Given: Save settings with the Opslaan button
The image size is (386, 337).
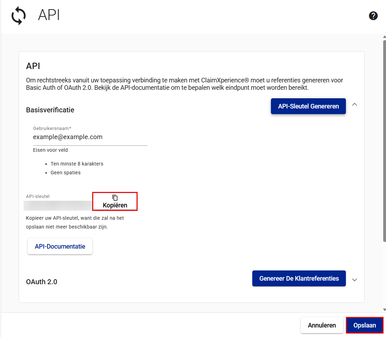Looking at the screenshot, I should 365,325.
